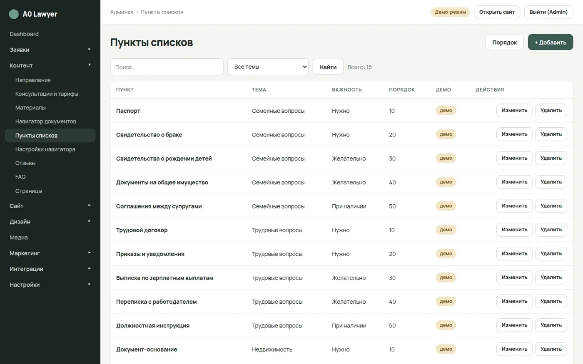Open Отзывы in the sidebar
Image resolution: width=583 pixels, height=364 pixels.
coord(50,163)
